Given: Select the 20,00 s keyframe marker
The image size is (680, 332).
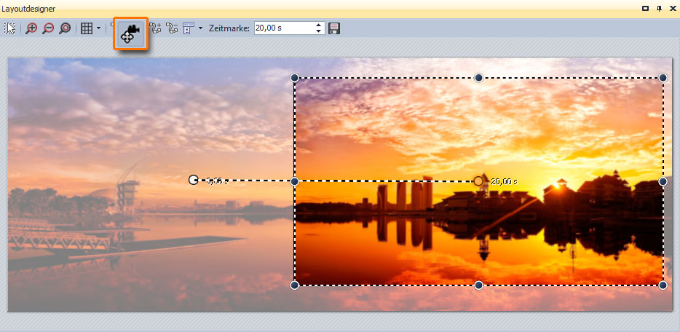Looking at the screenshot, I should [478, 181].
